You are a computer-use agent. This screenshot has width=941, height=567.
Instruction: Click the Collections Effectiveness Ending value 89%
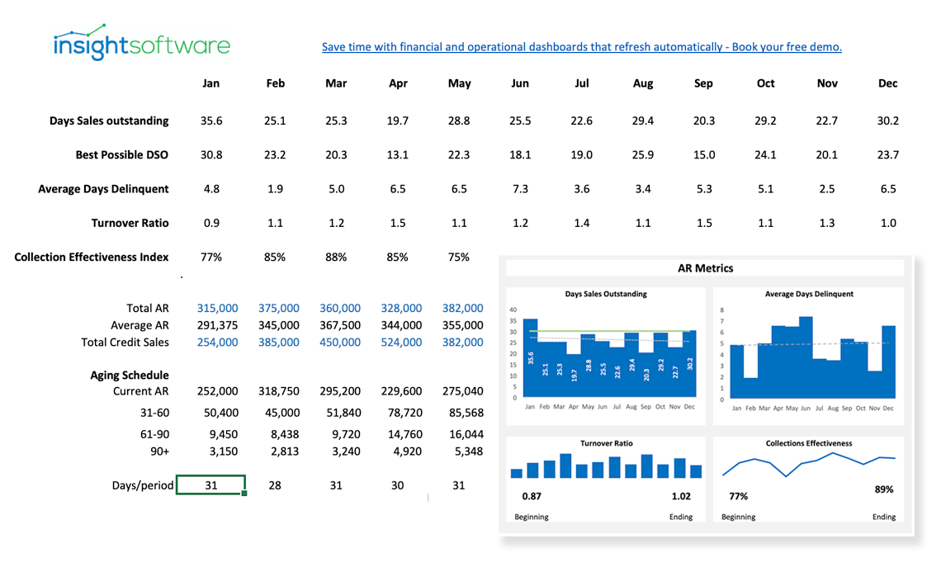pos(883,489)
